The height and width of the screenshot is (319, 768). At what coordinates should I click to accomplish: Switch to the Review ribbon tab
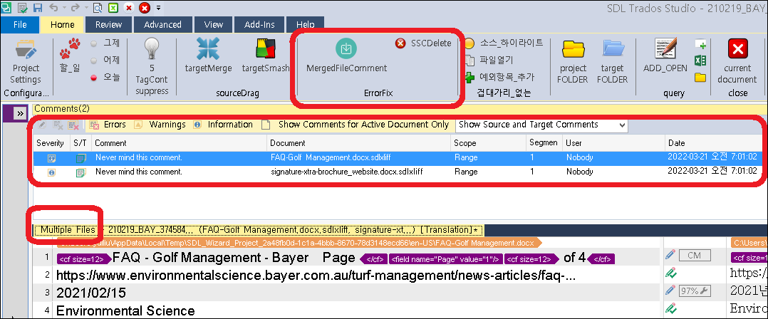coord(109,24)
